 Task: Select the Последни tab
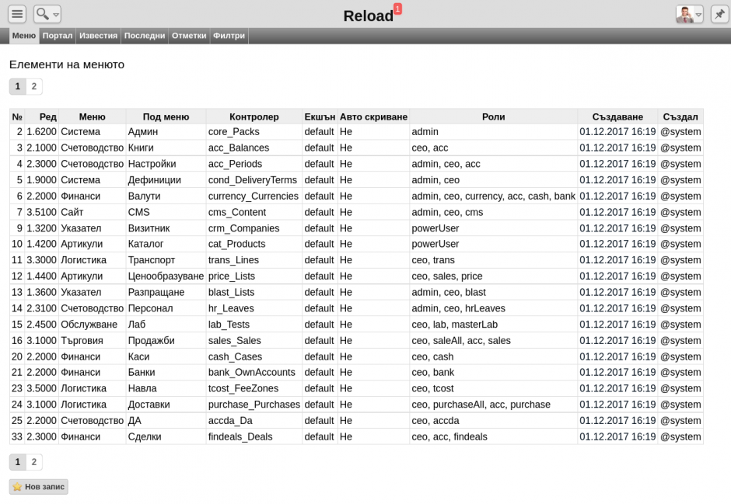pyautogui.click(x=145, y=36)
